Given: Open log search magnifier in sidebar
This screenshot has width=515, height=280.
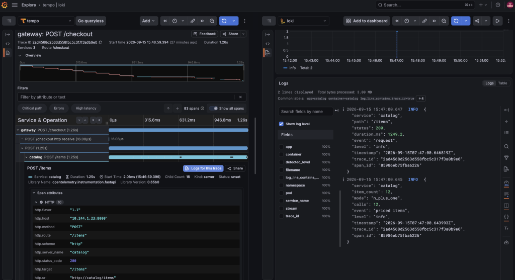Looking at the screenshot, I should [x=506, y=146].
